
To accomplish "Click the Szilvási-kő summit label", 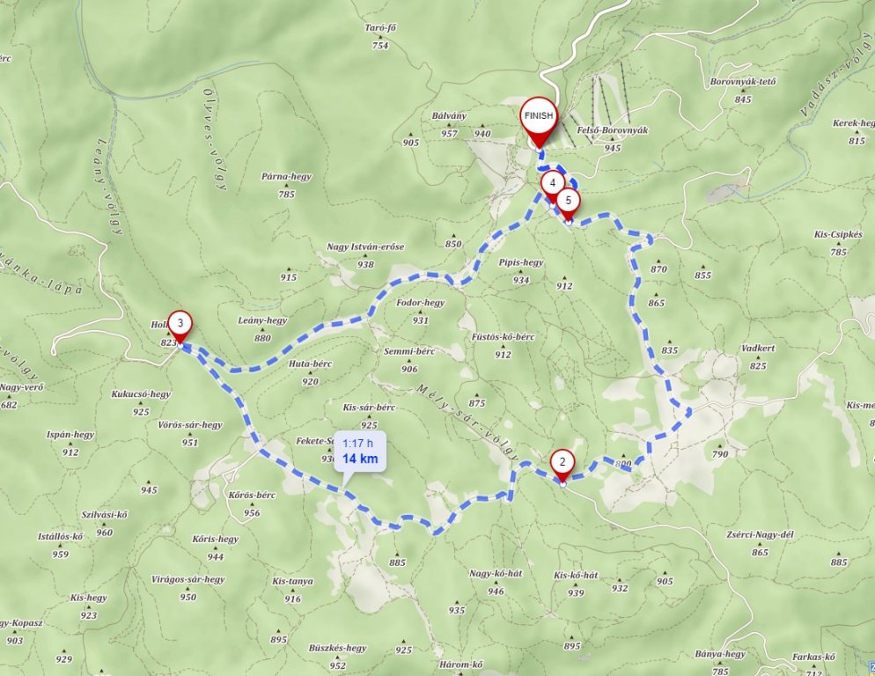I will click(105, 515).
